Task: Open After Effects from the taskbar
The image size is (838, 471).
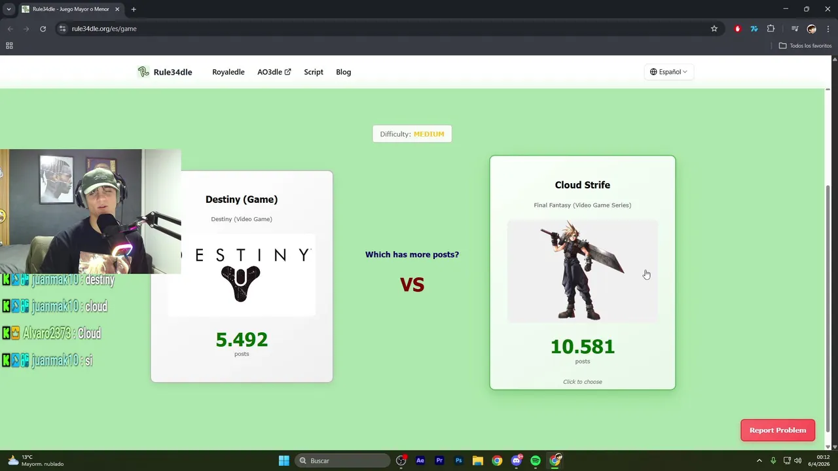Action: click(420, 461)
